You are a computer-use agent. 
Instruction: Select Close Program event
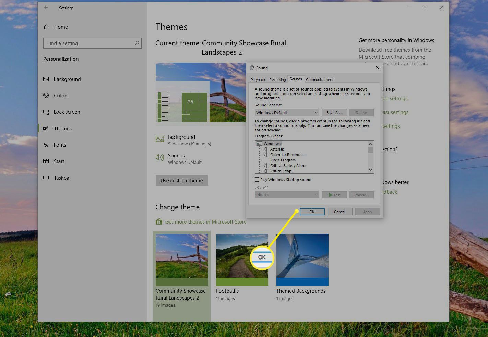[x=283, y=160]
